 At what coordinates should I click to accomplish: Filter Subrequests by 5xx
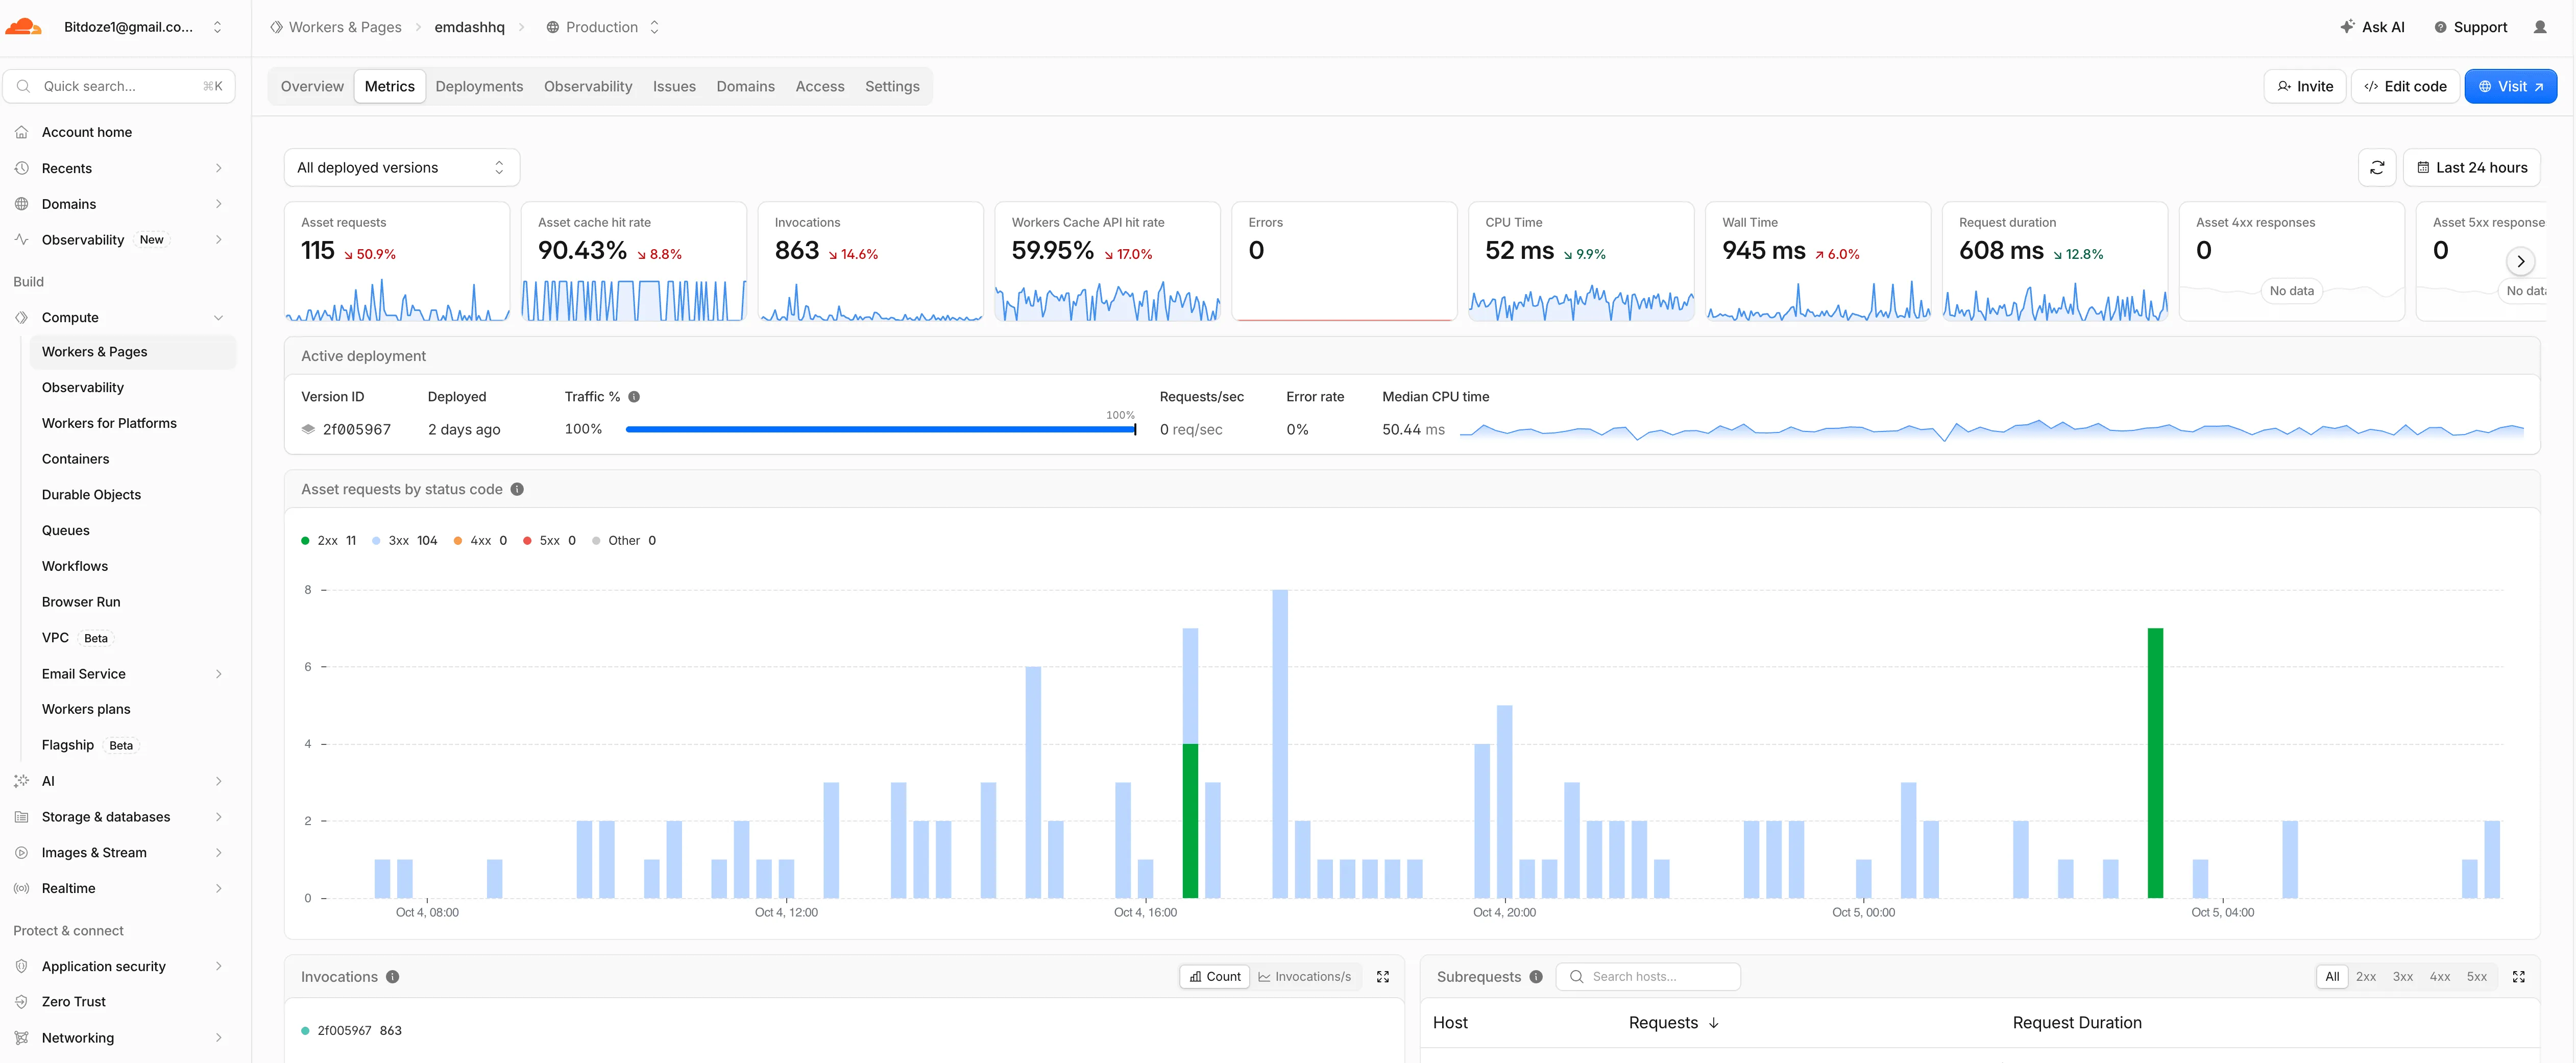point(2477,977)
